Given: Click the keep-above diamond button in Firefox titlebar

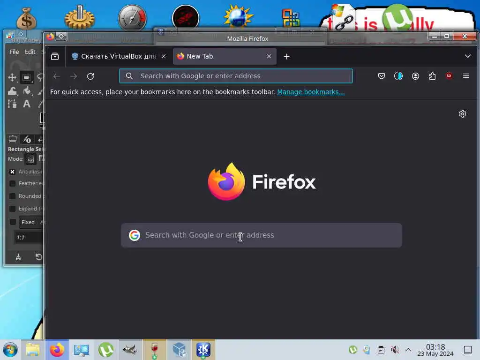Looking at the screenshot, I should point(61,37).
